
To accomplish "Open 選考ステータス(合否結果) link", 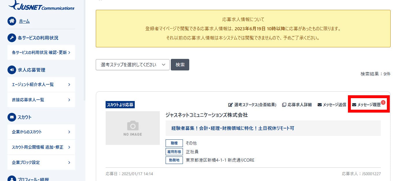I will pyautogui.click(x=255, y=105).
